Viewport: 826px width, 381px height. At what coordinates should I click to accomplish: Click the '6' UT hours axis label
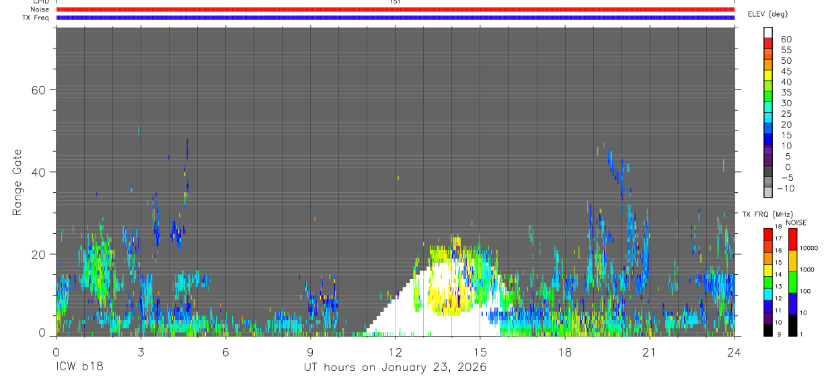[x=226, y=353]
